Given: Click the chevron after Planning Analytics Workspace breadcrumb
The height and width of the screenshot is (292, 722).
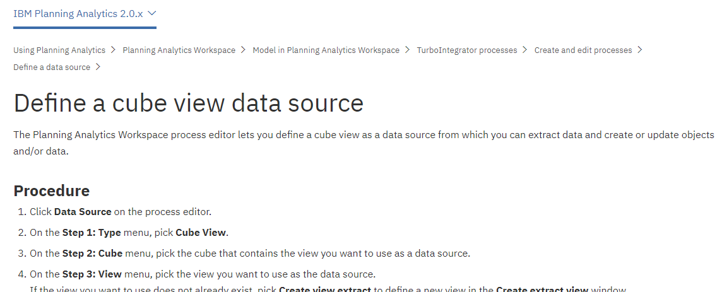Looking at the screenshot, I should pos(242,50).
